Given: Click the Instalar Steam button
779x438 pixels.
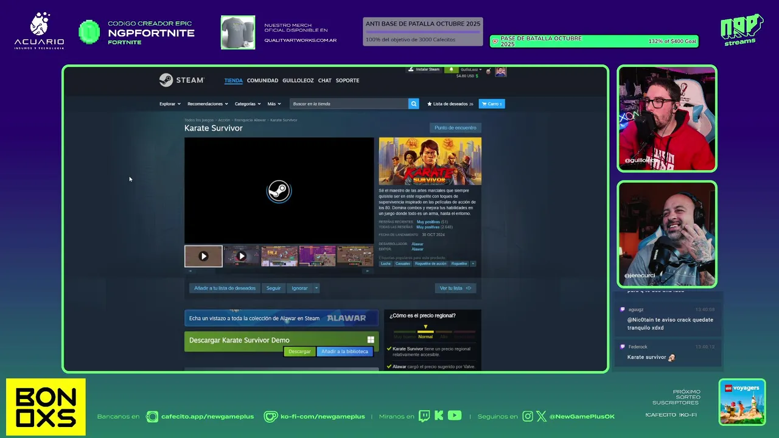Looking at the screenshot, I should pyautogui.click(x=424, y=69).
